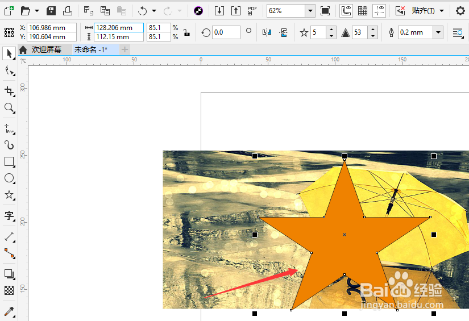The image size is (469, 321).
Task: Undo the last action
Action: (x=142, y=11)
